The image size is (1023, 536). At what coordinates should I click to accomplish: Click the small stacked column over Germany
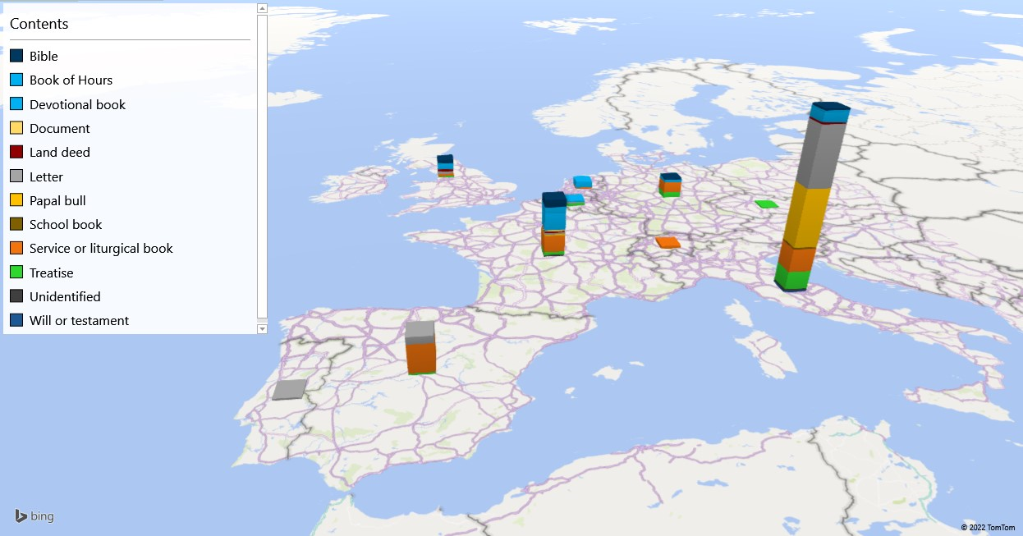pyautogui.click(x=670, y=185)
